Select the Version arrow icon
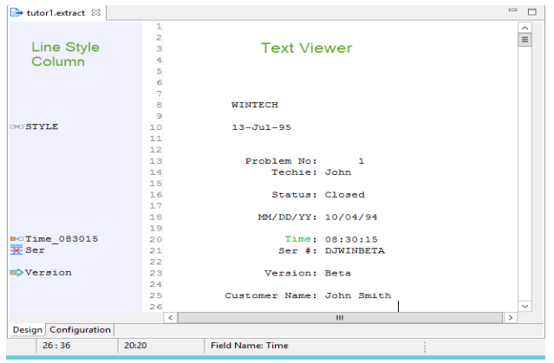554x363 pixels. (16, 273)
